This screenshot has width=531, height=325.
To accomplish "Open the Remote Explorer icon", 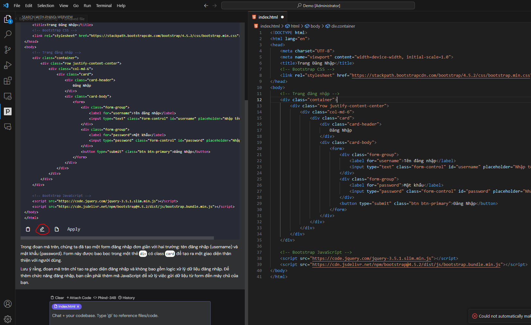I will click(x=7, y=96).
